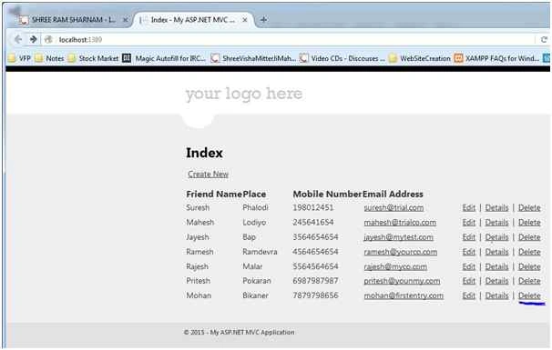The image size is (552, 350).
Task: Switch to SHREE RAM SHARNAM tab
Action: [x=73, y=20]
